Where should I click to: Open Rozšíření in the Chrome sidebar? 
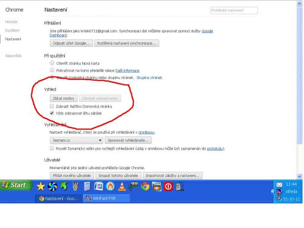(12, 31)
